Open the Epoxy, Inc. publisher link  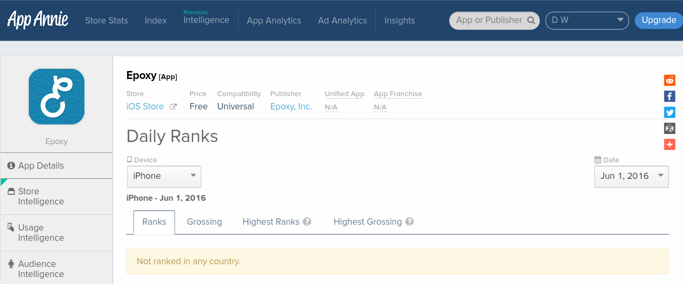[x=291, y=107]
